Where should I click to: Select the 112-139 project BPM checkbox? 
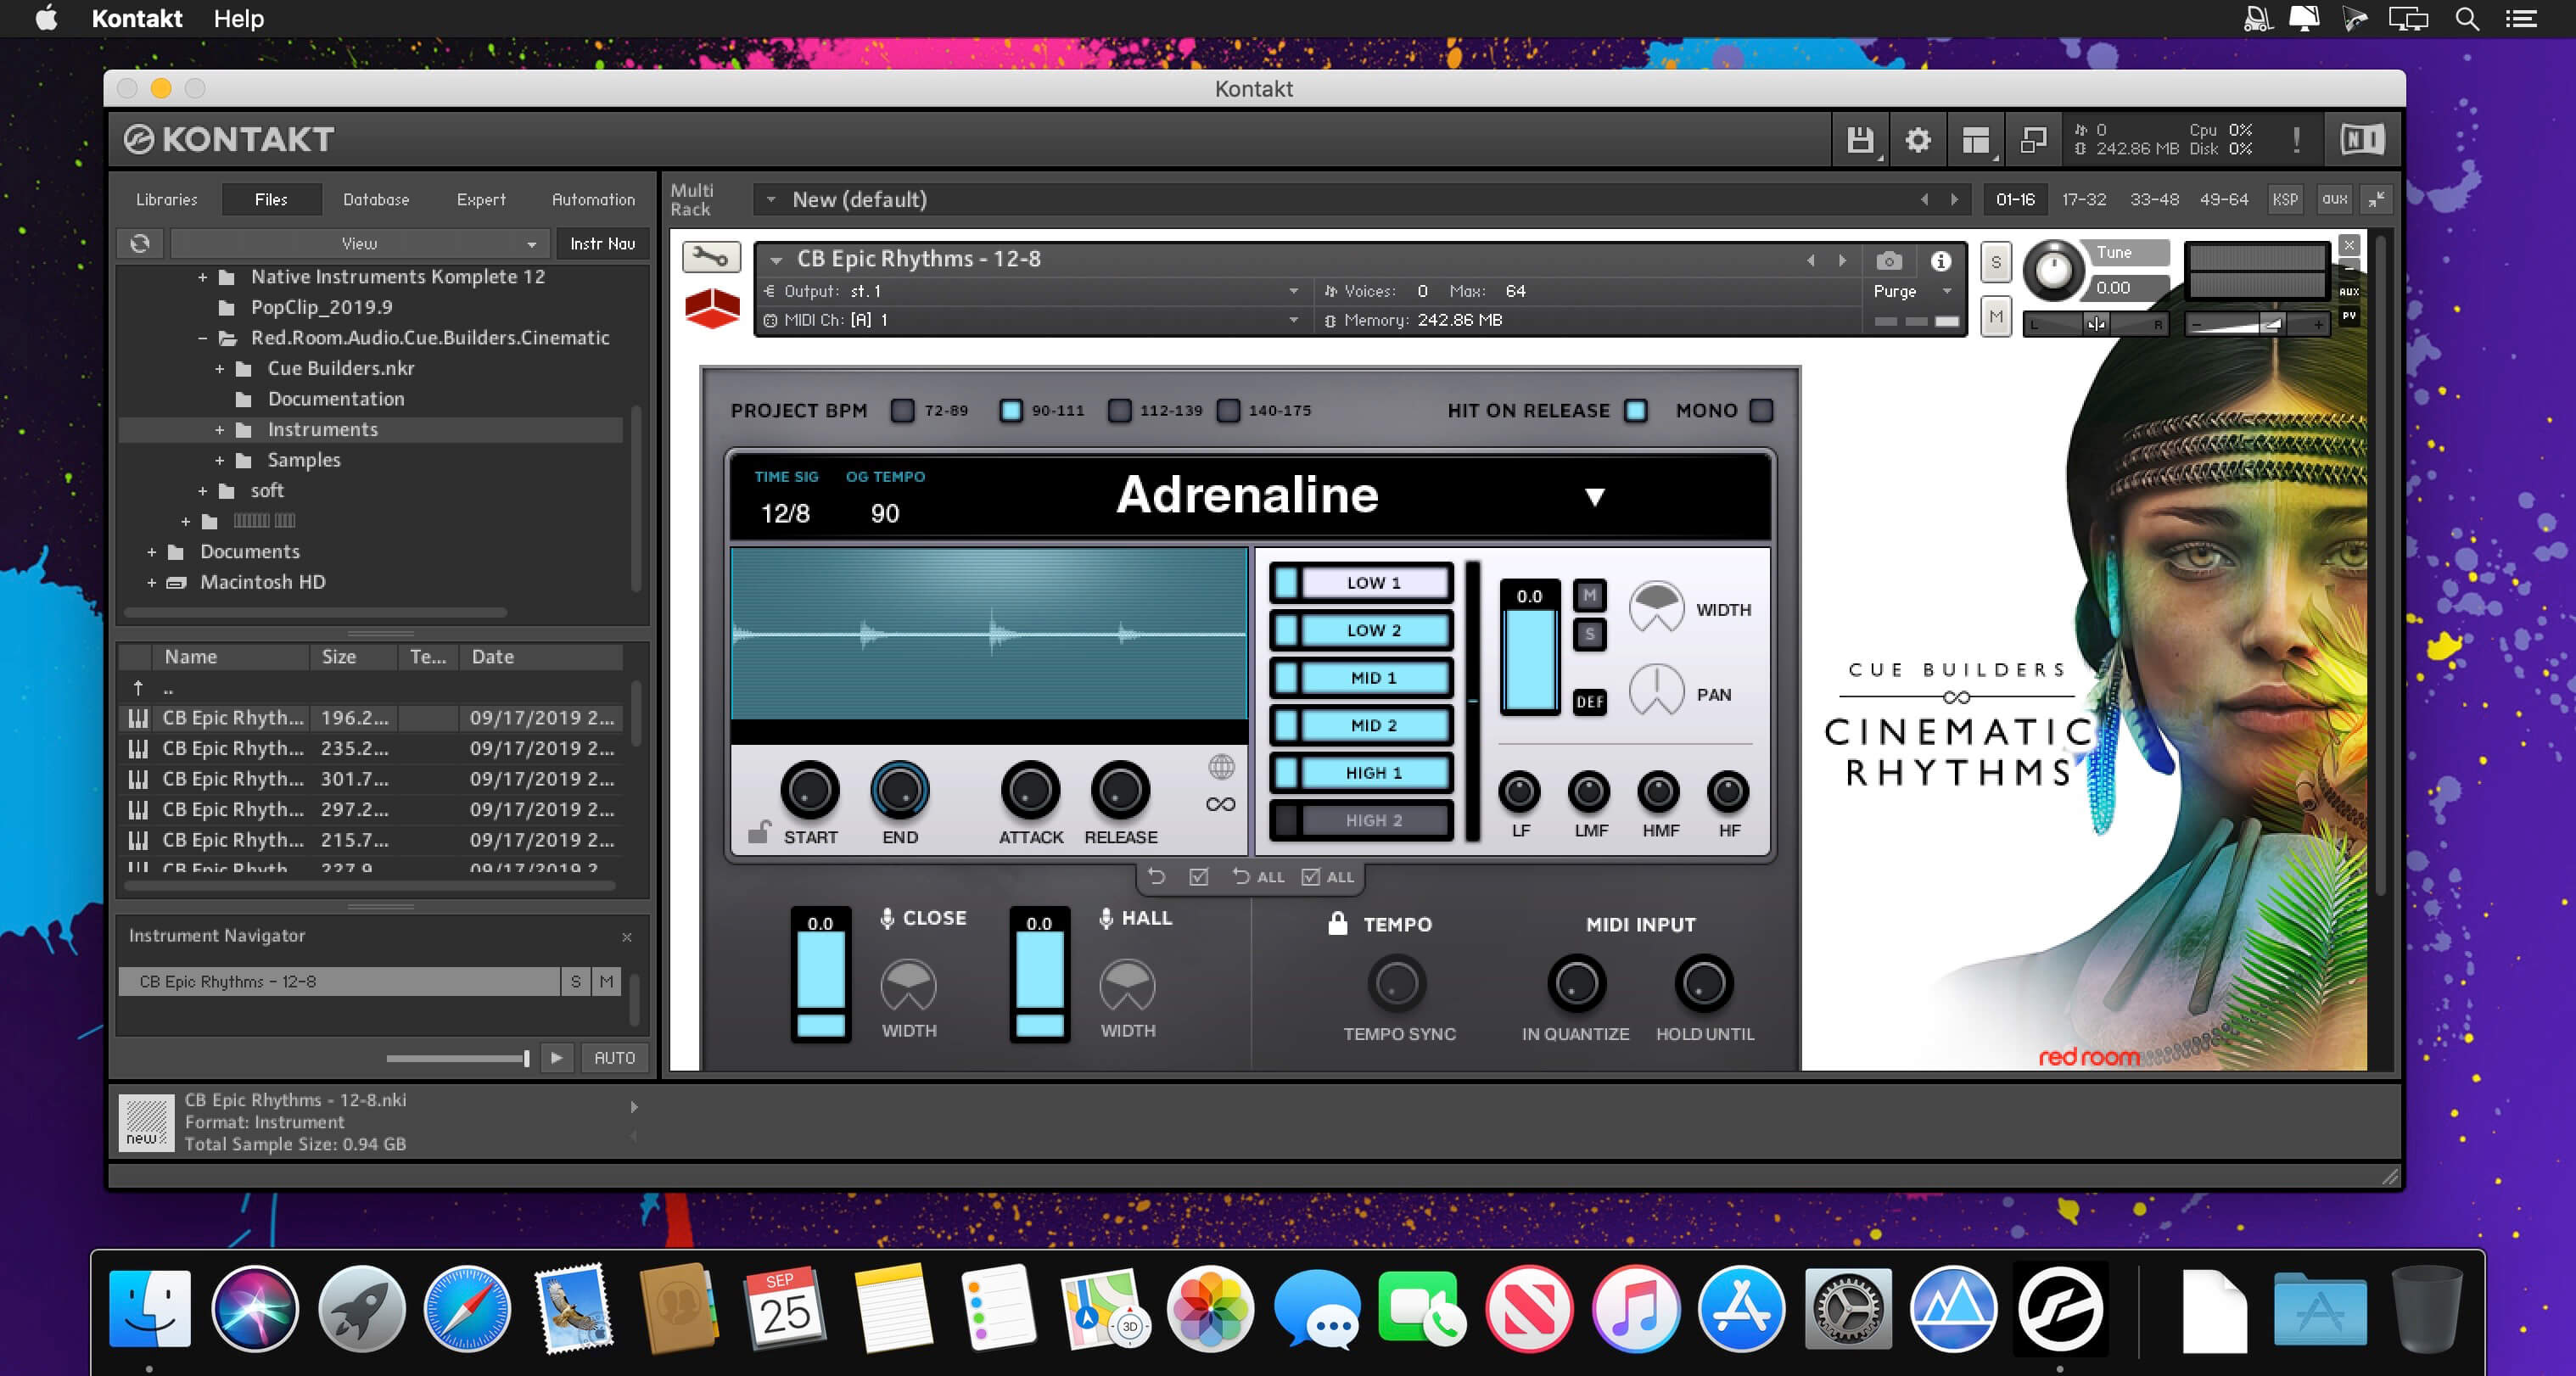click(x=1120, y=410)
